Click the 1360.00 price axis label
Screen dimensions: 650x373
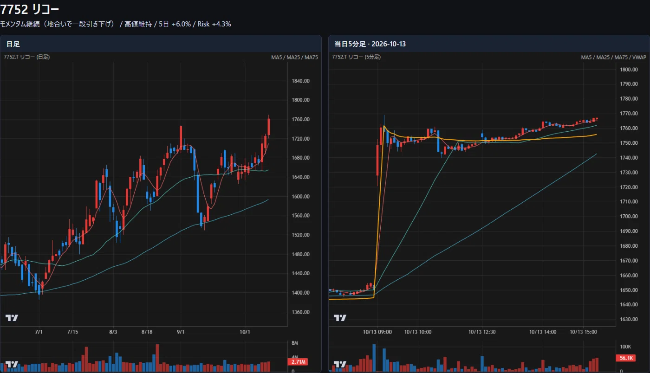tap(301, 312)
